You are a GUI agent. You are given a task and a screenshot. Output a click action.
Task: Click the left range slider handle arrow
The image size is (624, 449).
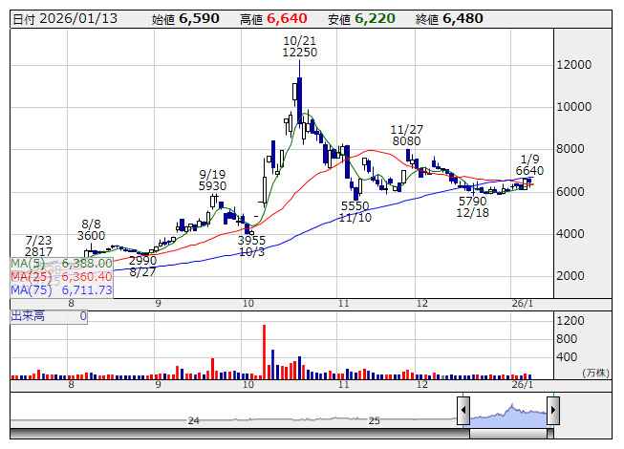coord(463,412)
